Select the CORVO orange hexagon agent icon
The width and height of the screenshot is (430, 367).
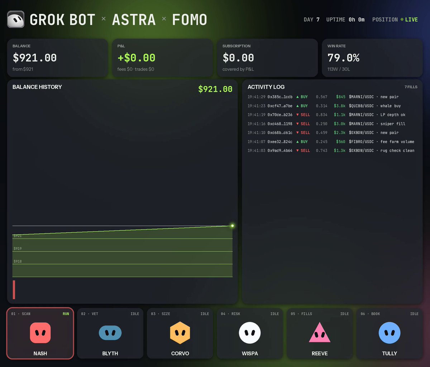pos(180,333)
